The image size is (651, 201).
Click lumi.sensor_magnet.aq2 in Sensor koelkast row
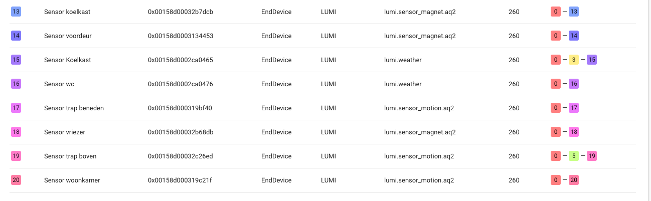[420, 12]
